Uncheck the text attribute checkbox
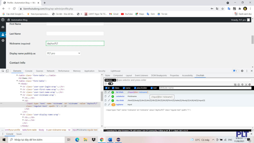Viewport: 254px width, 143px height. coord(152,88)
